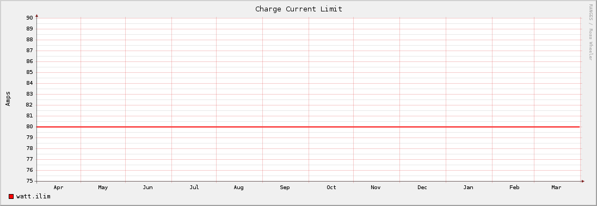Click the Aug month label
The image size is (597, 206).
point(239,188)
